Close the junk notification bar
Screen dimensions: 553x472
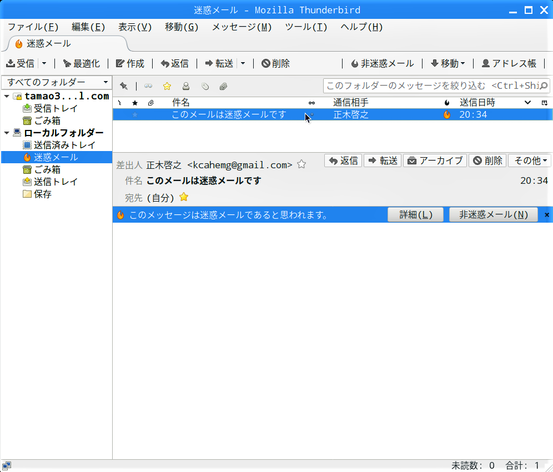coord(547,215)
